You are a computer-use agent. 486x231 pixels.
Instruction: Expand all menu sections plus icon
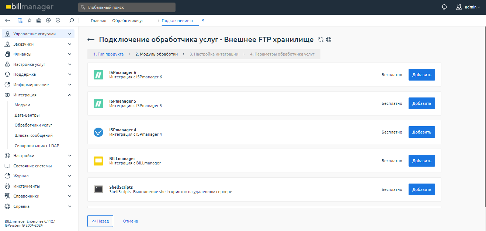(48, 20)
